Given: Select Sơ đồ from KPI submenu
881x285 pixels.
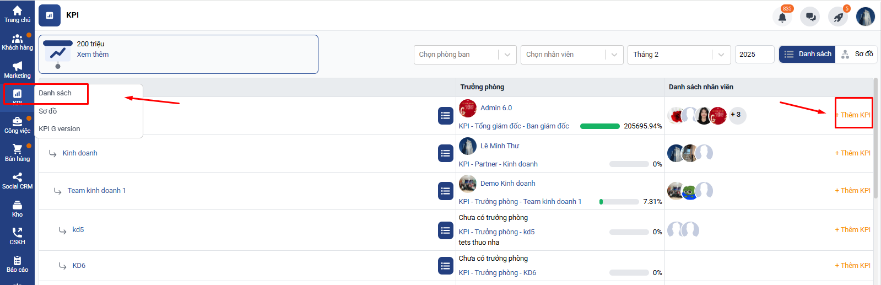Looking at the screenshot, I should 48,111.
